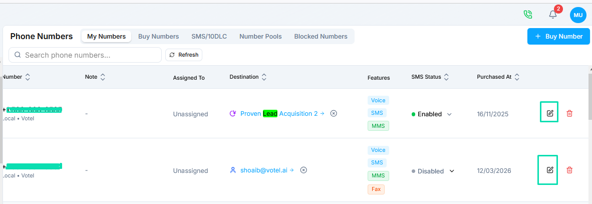Edit the number purchased on 12/03/2026

[549, 170]
